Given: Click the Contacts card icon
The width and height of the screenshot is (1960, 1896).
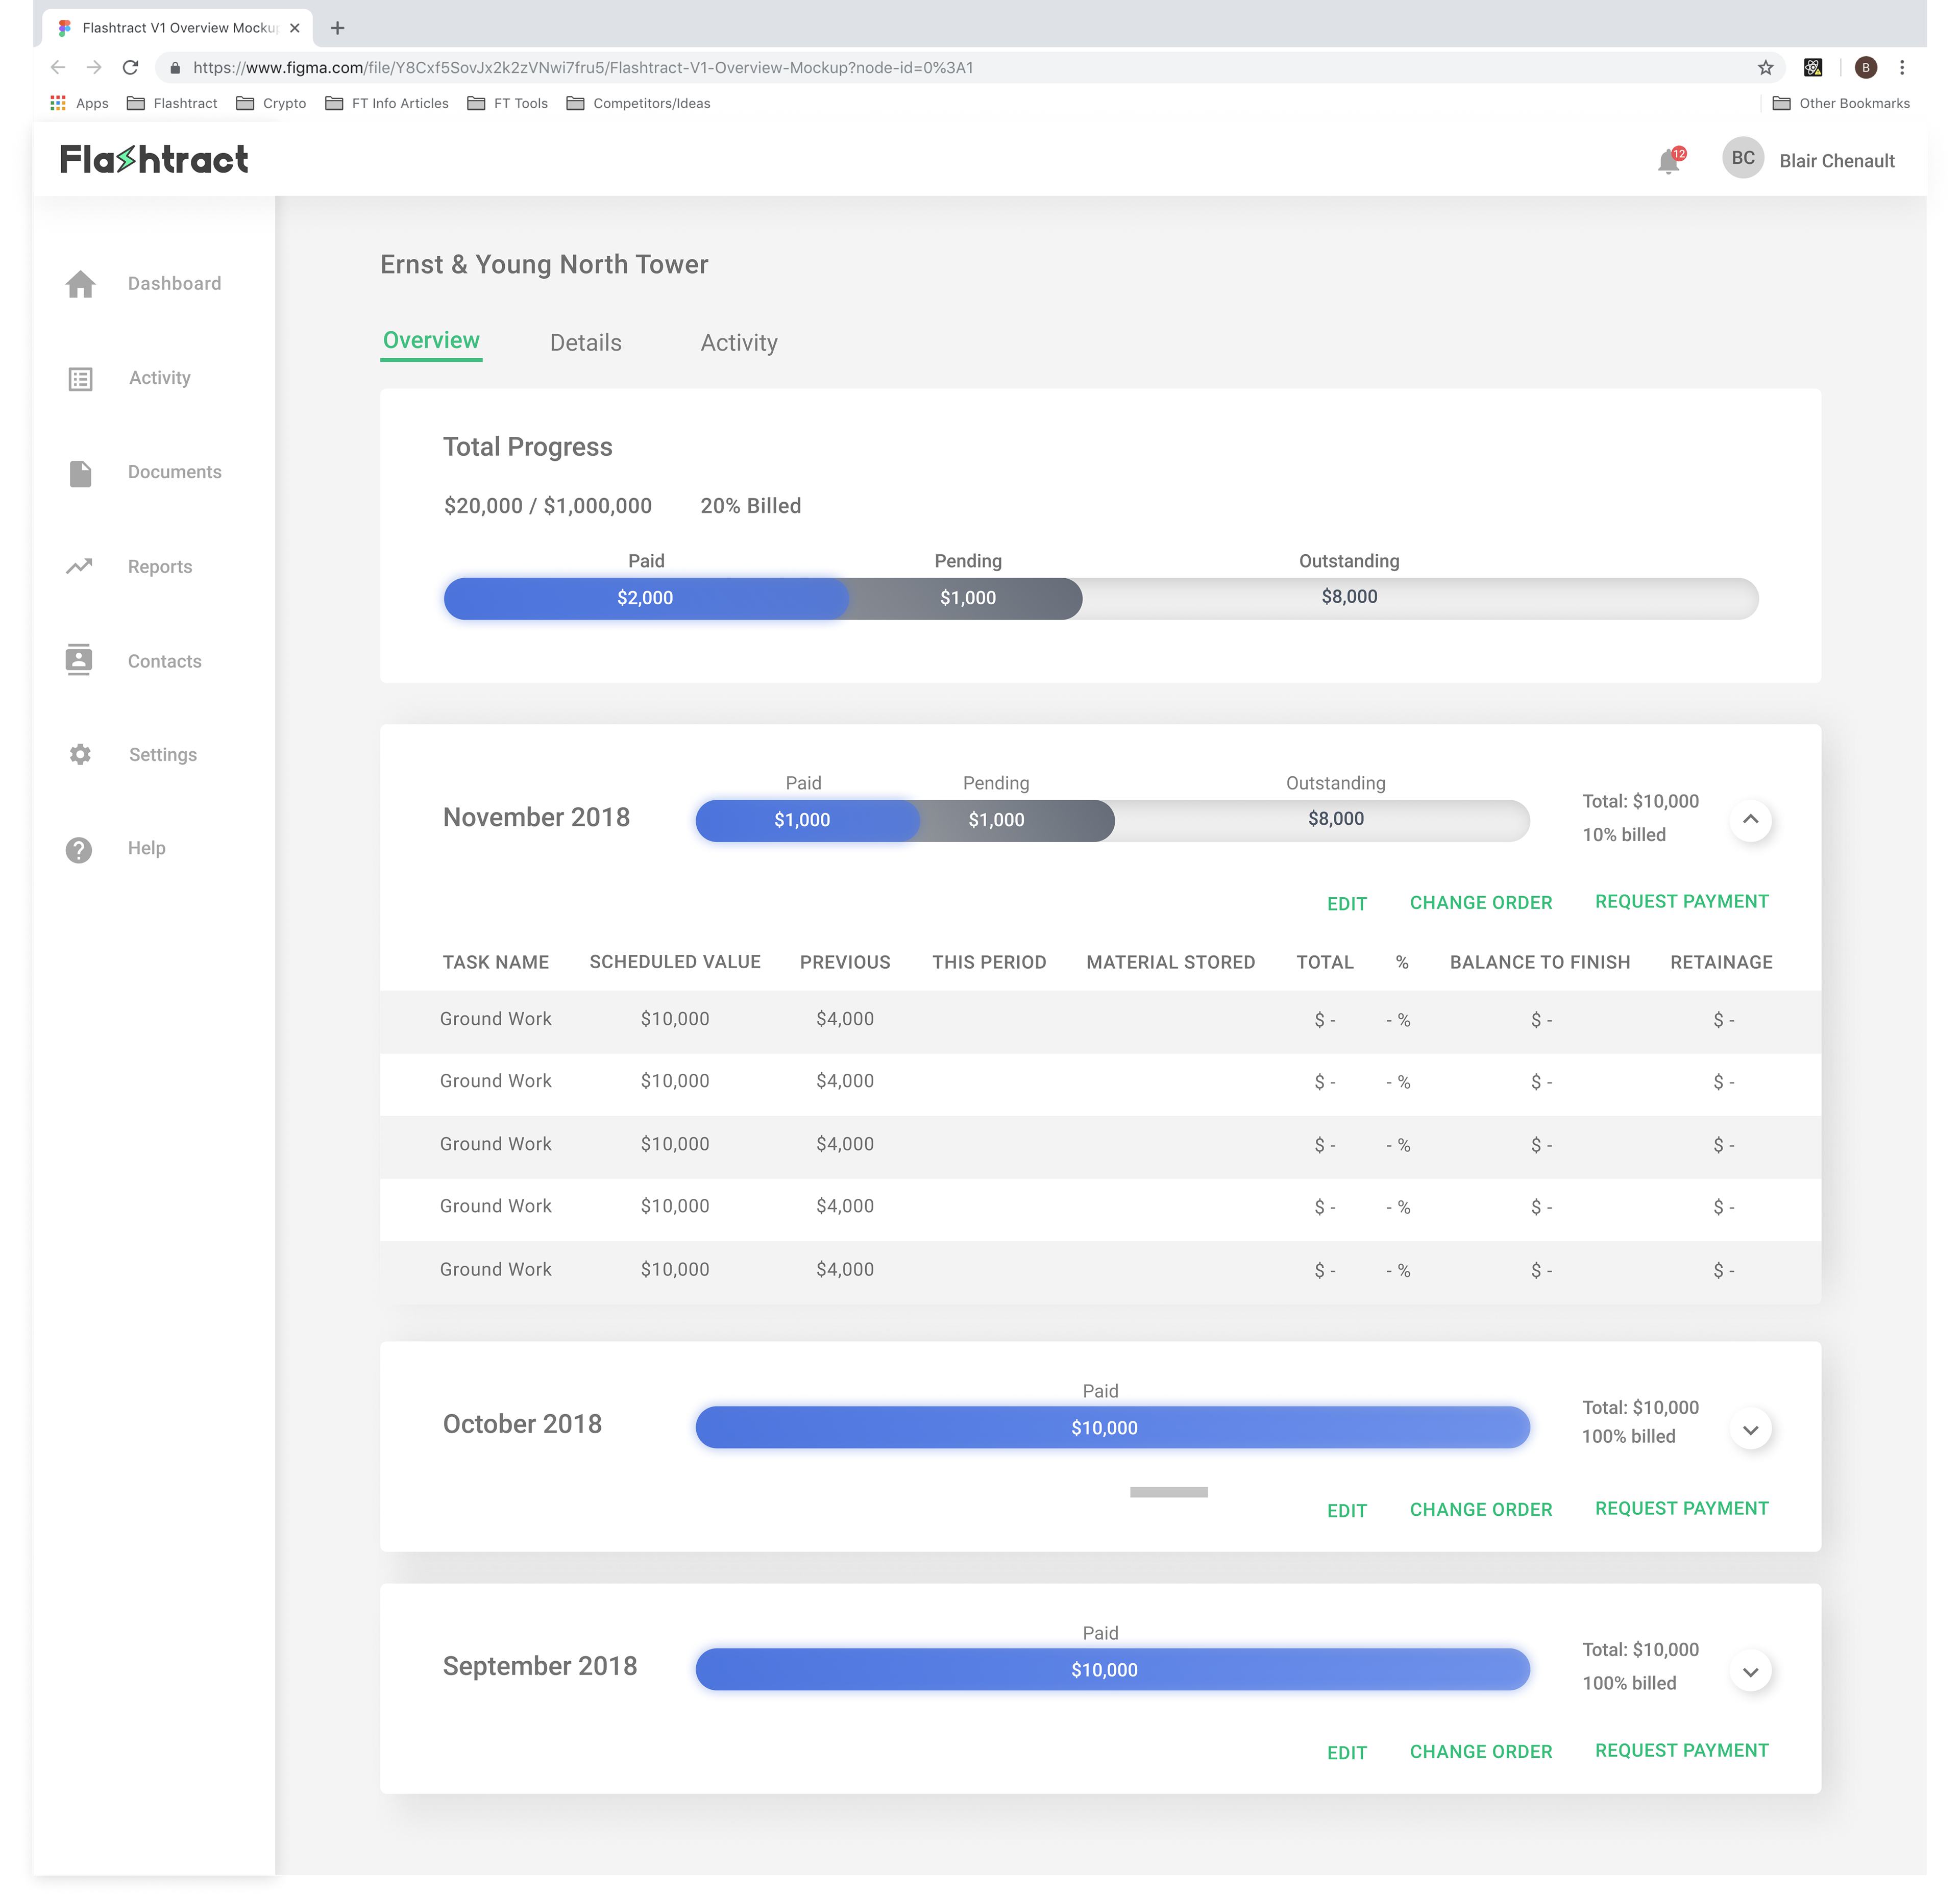Looking at the screenshot, I should pos(79,660).
